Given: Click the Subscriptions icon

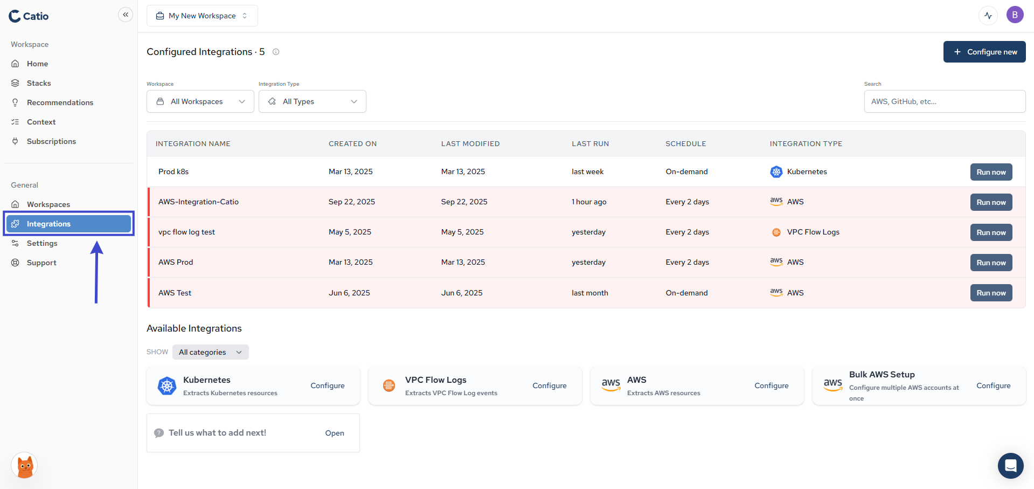Looking at the screenshot, I should (x=16, y=141).
